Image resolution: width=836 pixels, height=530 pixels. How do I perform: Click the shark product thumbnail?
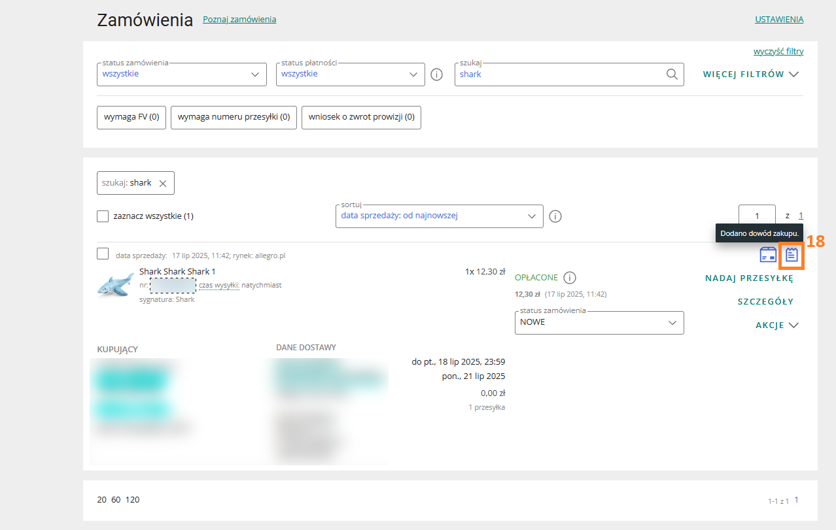click(x=115, y=284)
